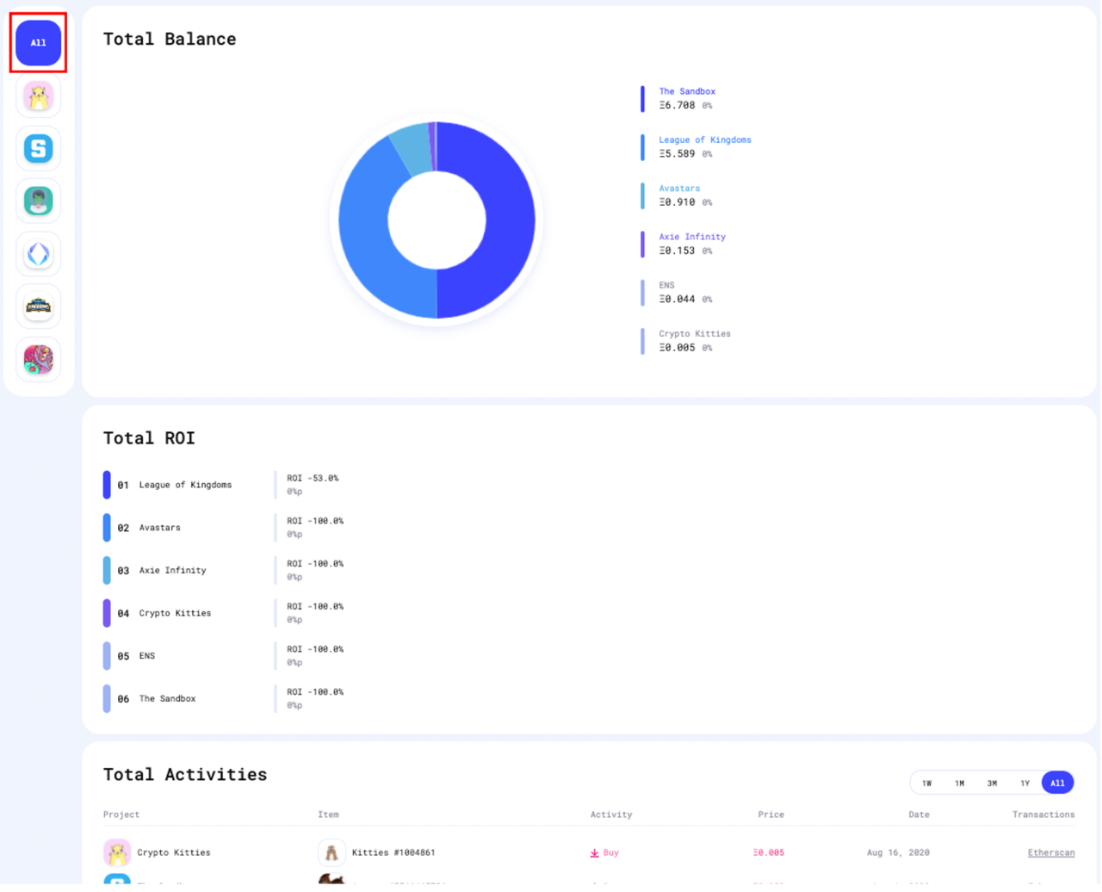Open The Sandbox sidebar icon

click(x=38, y=149)
